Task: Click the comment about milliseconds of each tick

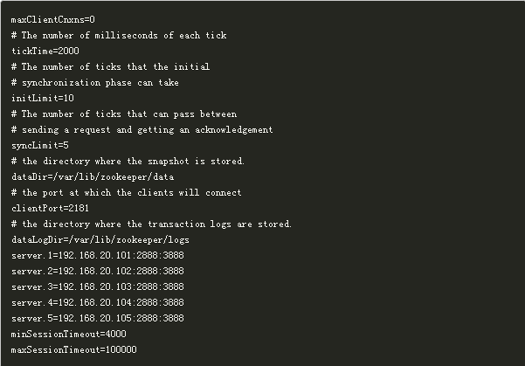Action: pyautogui.click(x=119, y=36)
